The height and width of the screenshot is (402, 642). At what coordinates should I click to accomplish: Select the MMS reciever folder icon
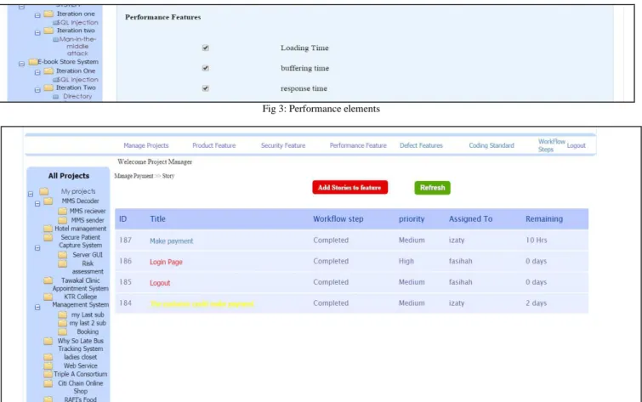(62, 211)
